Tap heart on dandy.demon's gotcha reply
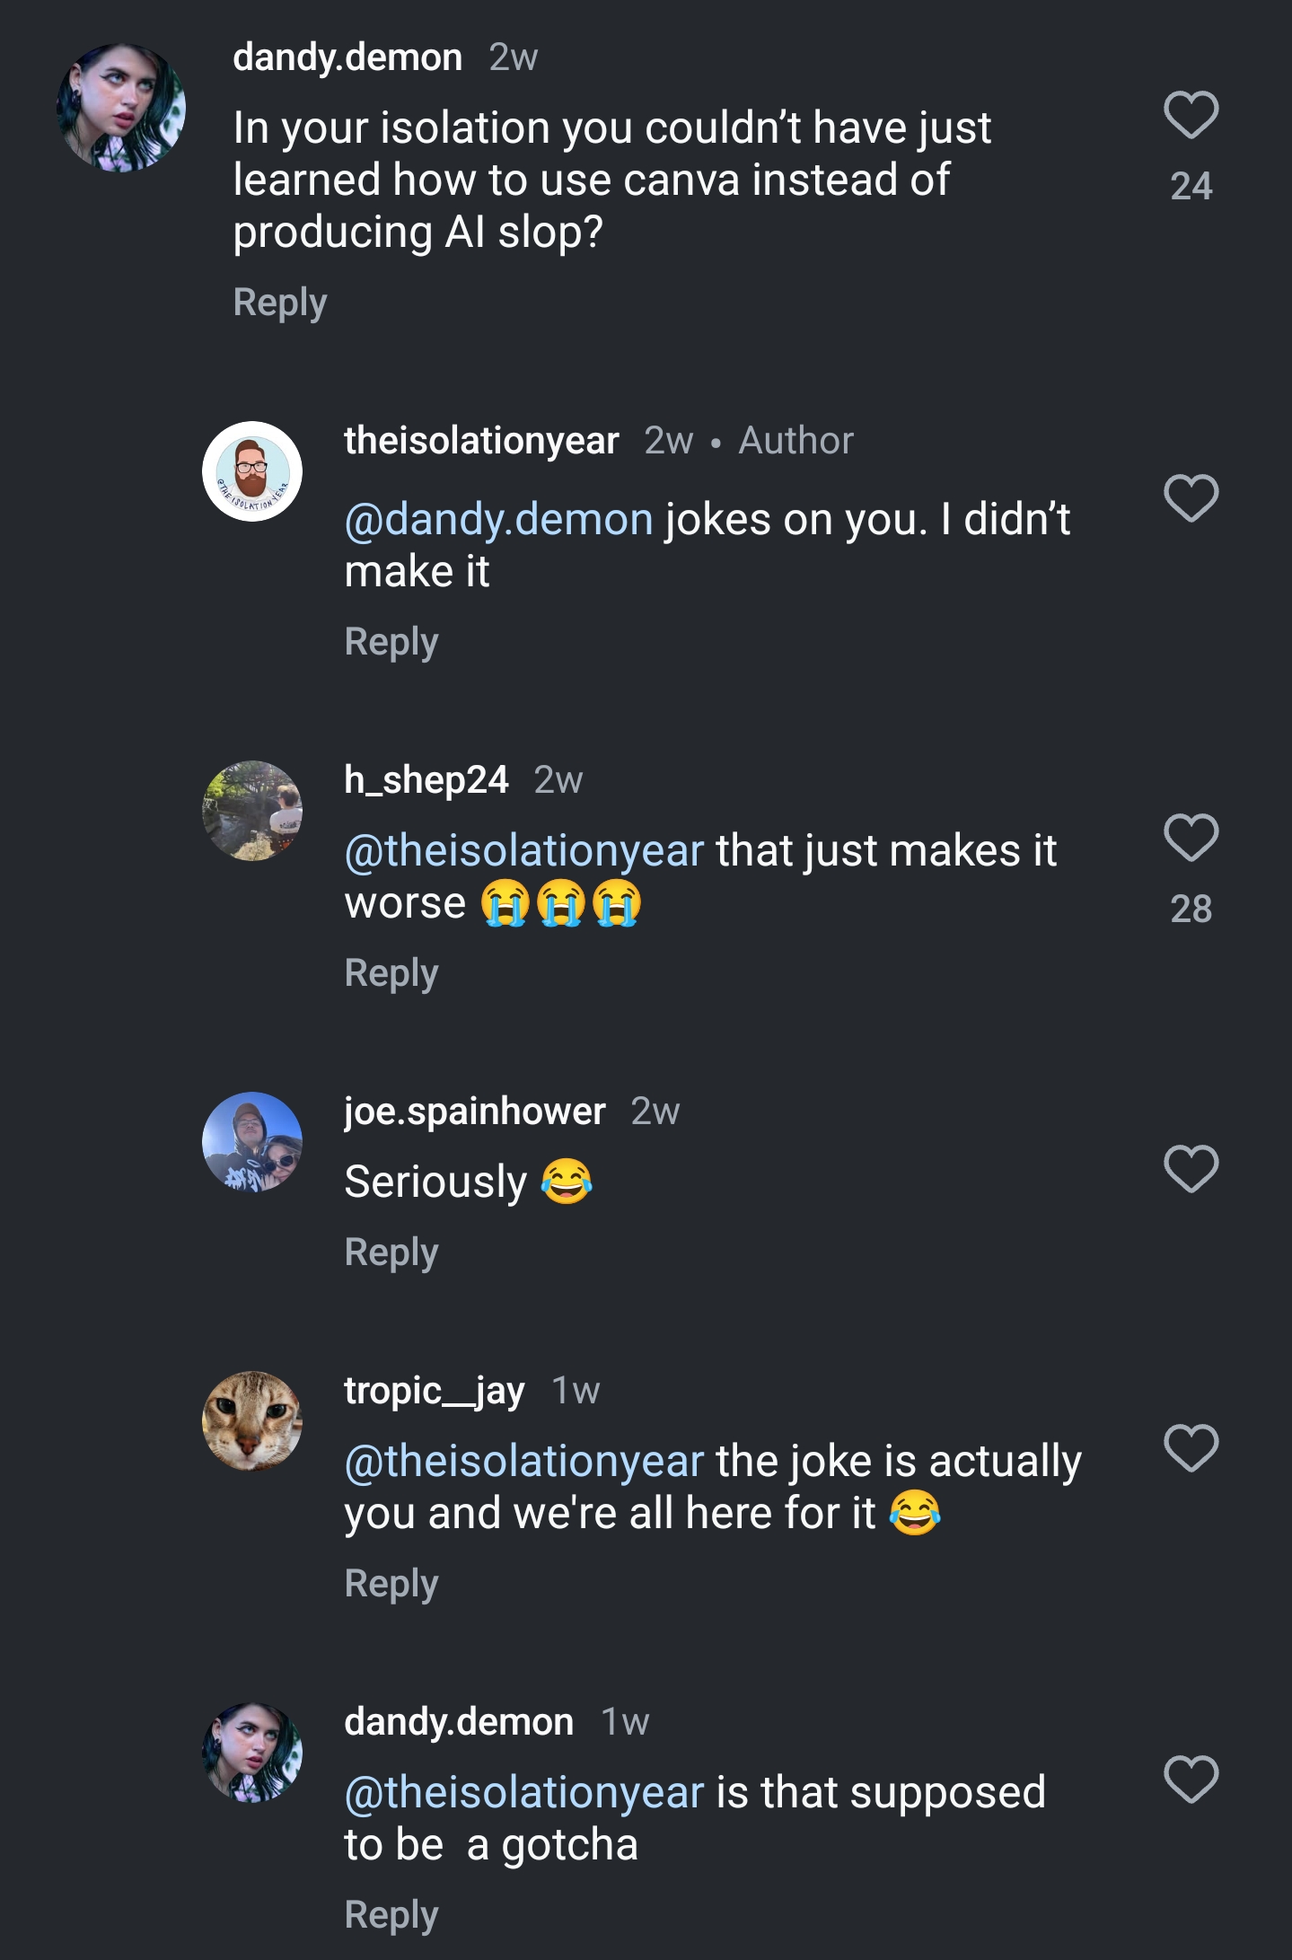 tap(1191, 1780)
